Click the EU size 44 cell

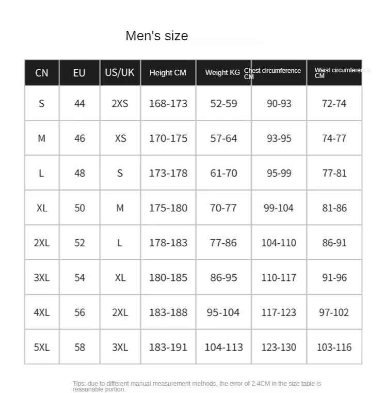click(79, 103)
